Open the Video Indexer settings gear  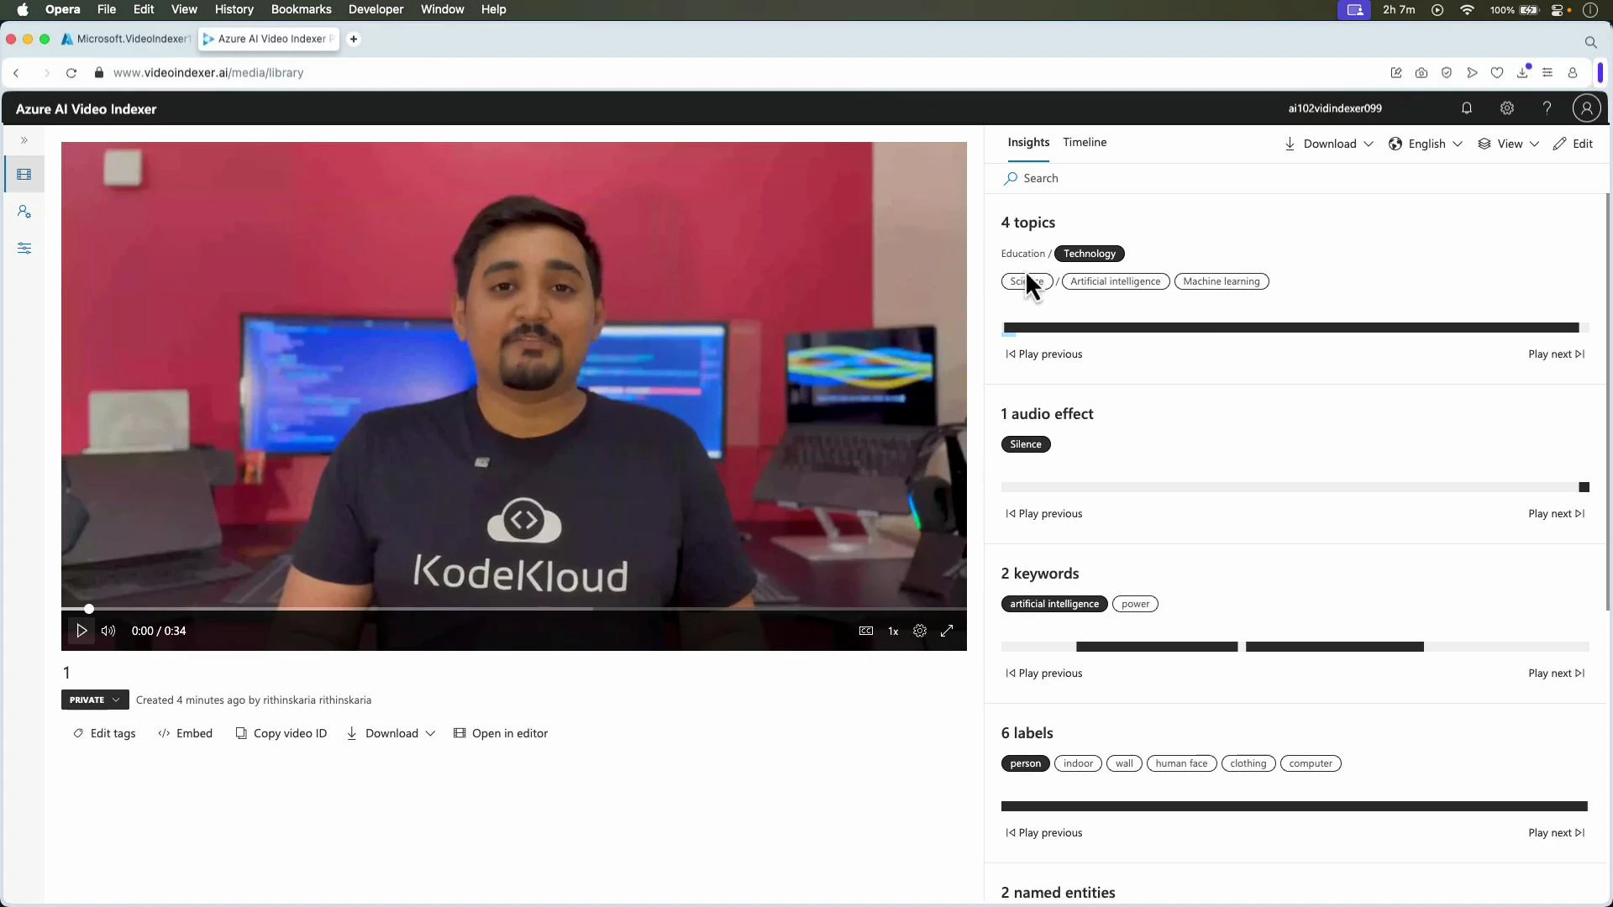[1506, 107]
